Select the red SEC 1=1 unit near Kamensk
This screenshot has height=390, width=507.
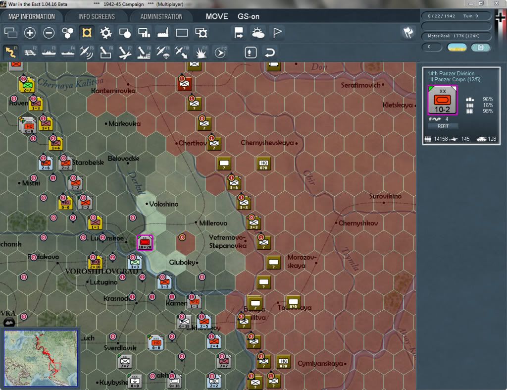pos(194,302)
